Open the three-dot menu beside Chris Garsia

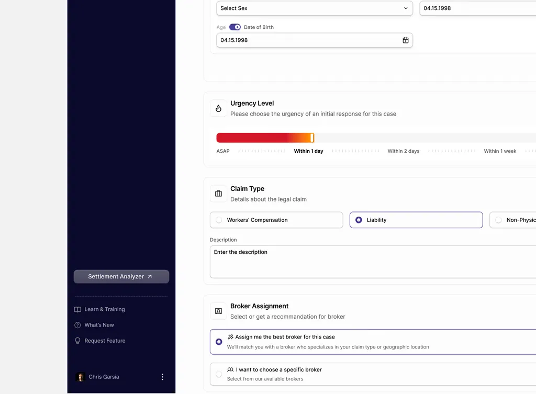[162, 377]
